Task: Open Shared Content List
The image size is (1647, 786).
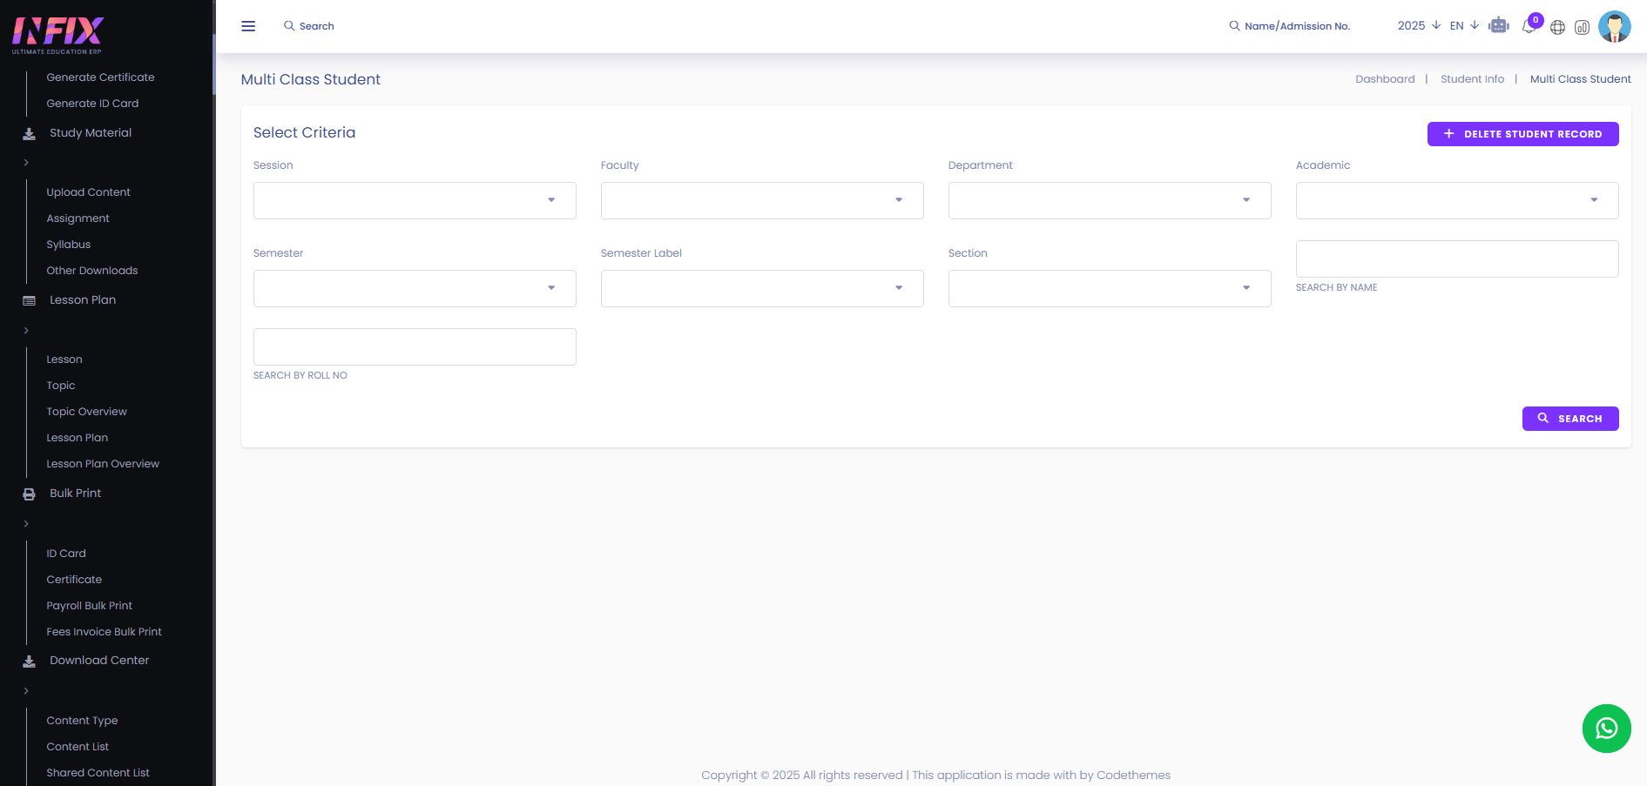Action: point(98,773)
